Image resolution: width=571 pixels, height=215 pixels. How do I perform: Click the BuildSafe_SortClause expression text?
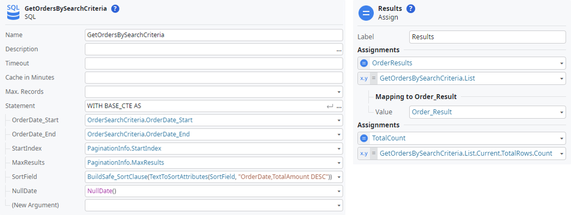tap(210, 177)
